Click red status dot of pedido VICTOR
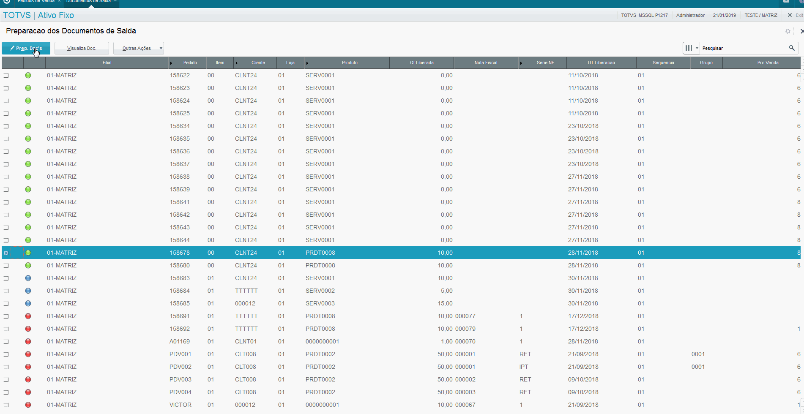 click(28, 405)
